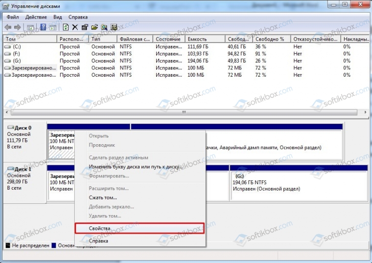Screen dimensions: 372x263
Task: Click the settings list toolbar icon
Action: [114, 27]
